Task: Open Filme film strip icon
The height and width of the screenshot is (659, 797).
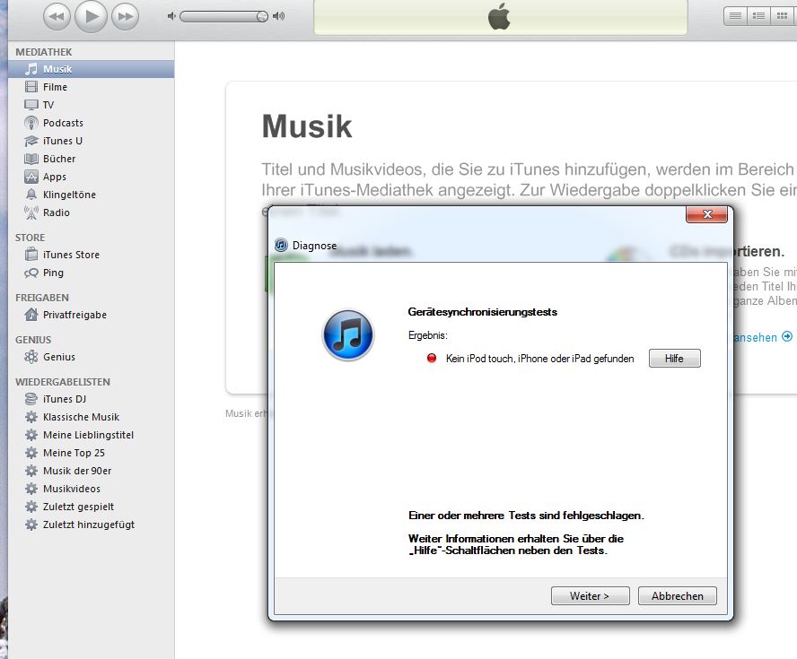Action: click(31, 87)
